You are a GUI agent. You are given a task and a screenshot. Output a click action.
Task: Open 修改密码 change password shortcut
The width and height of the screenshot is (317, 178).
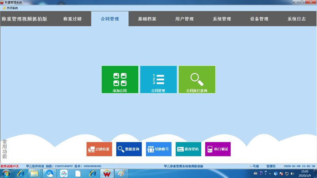(x=188, y=149)
